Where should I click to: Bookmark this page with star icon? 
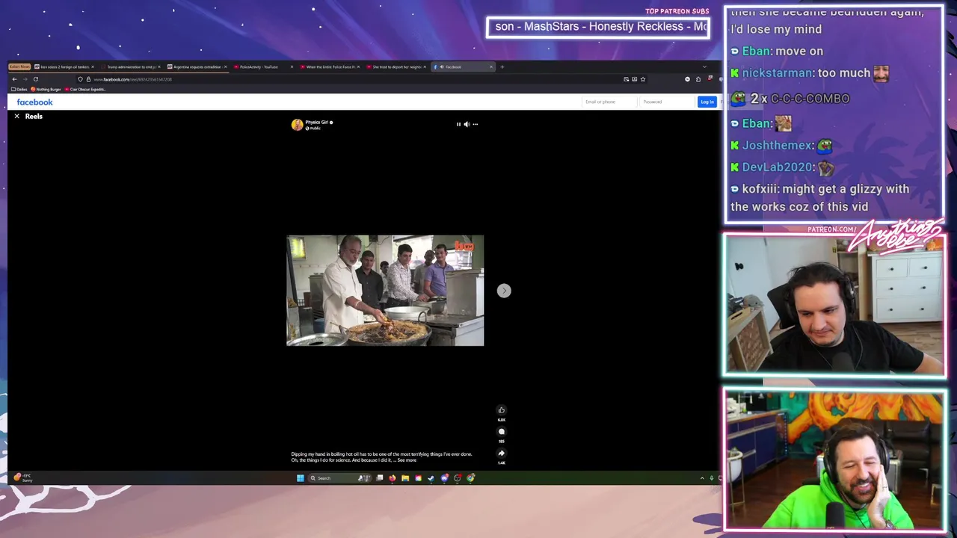click(642, 79)
